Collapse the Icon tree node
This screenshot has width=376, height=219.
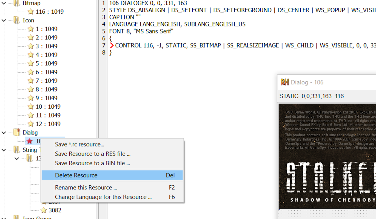pos(4,20)
